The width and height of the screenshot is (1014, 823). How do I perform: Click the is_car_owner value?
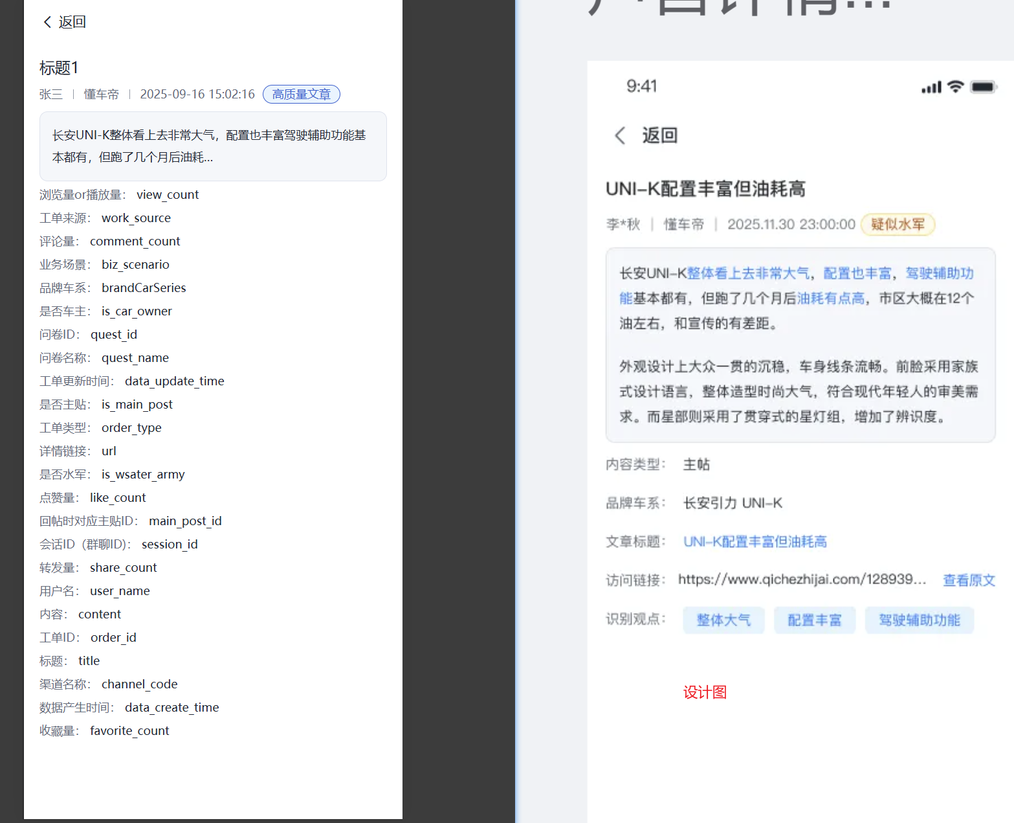tap(137, 311)
